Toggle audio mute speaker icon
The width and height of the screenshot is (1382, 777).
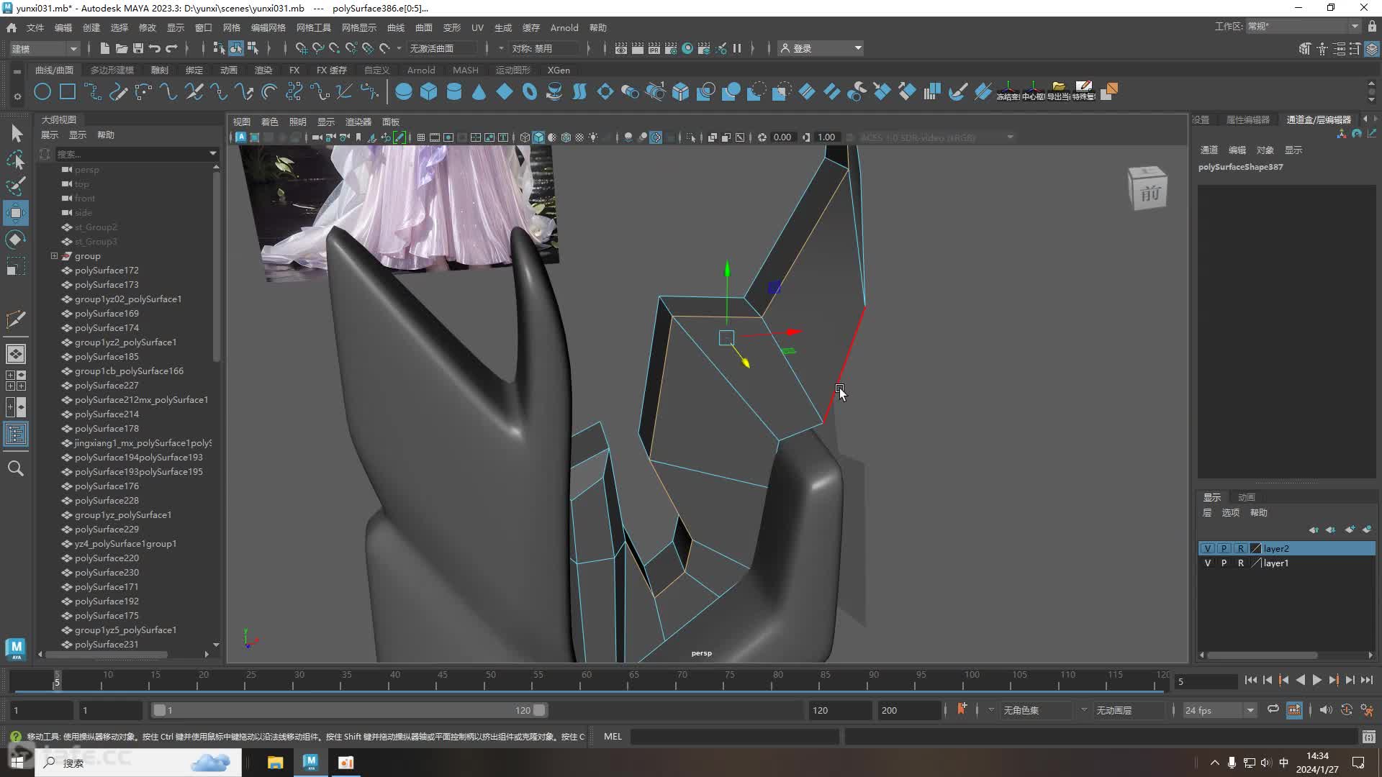1325,710
